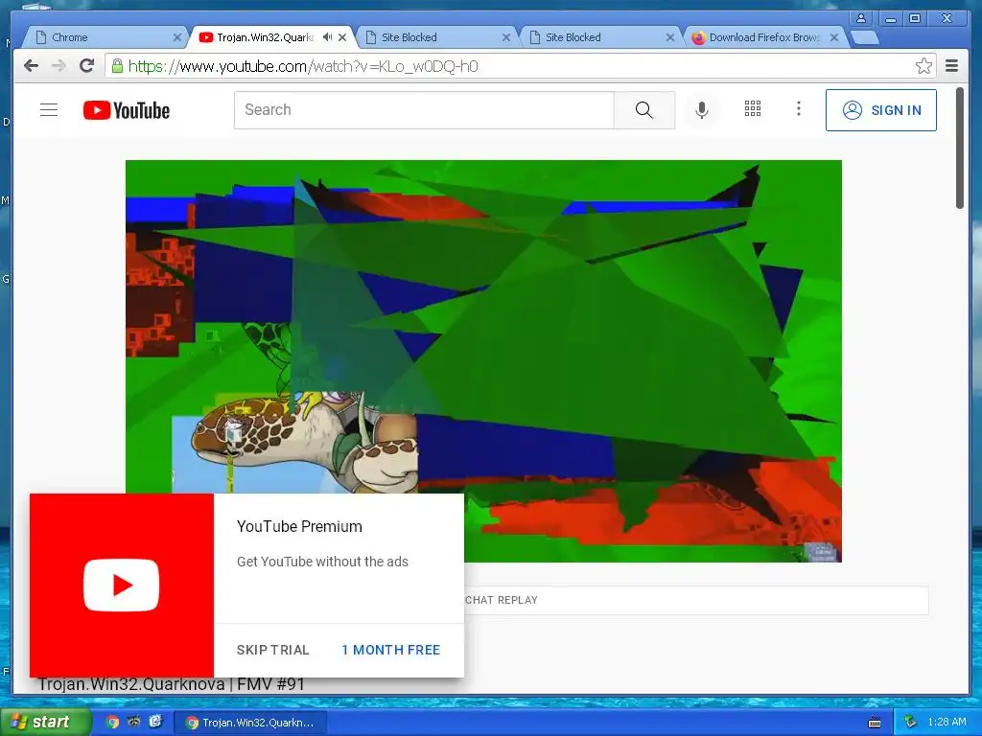The height and width of the screenshot is (736, 982).
Task: Open a new tab button
Action: pyautogui.click(x=865, y=38)
